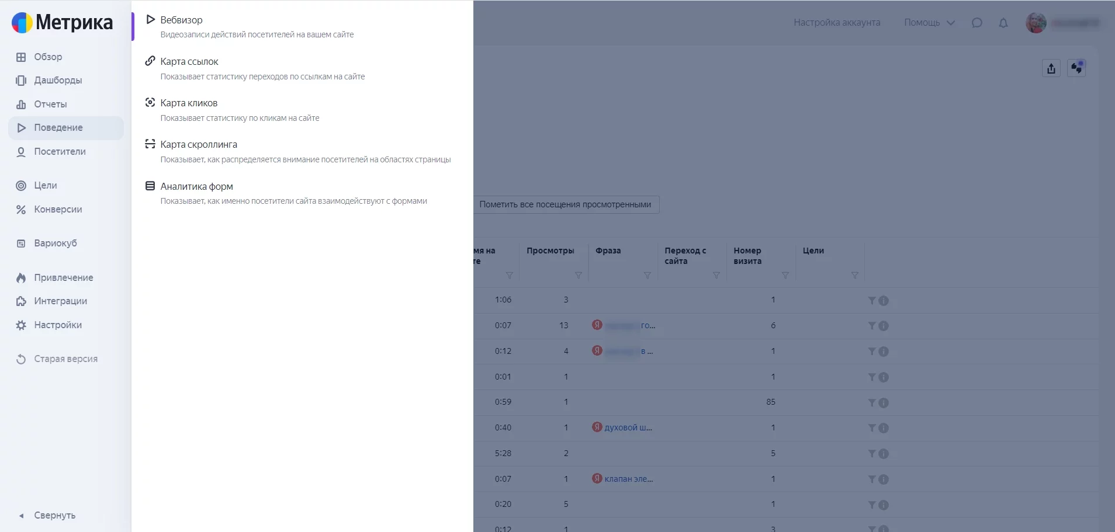Open the клапан эле... search phrase link

629,479
